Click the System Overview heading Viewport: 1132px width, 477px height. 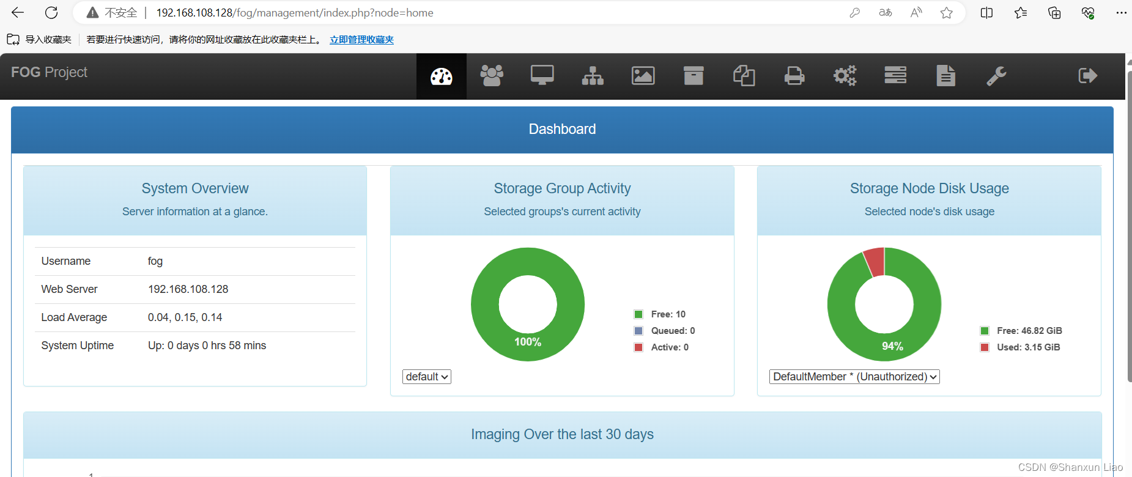pos(195,188)
